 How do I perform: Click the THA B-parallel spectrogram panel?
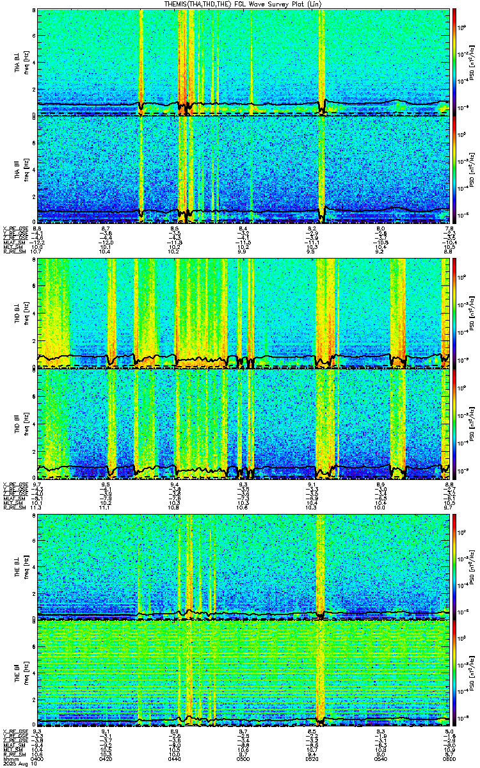243,170
